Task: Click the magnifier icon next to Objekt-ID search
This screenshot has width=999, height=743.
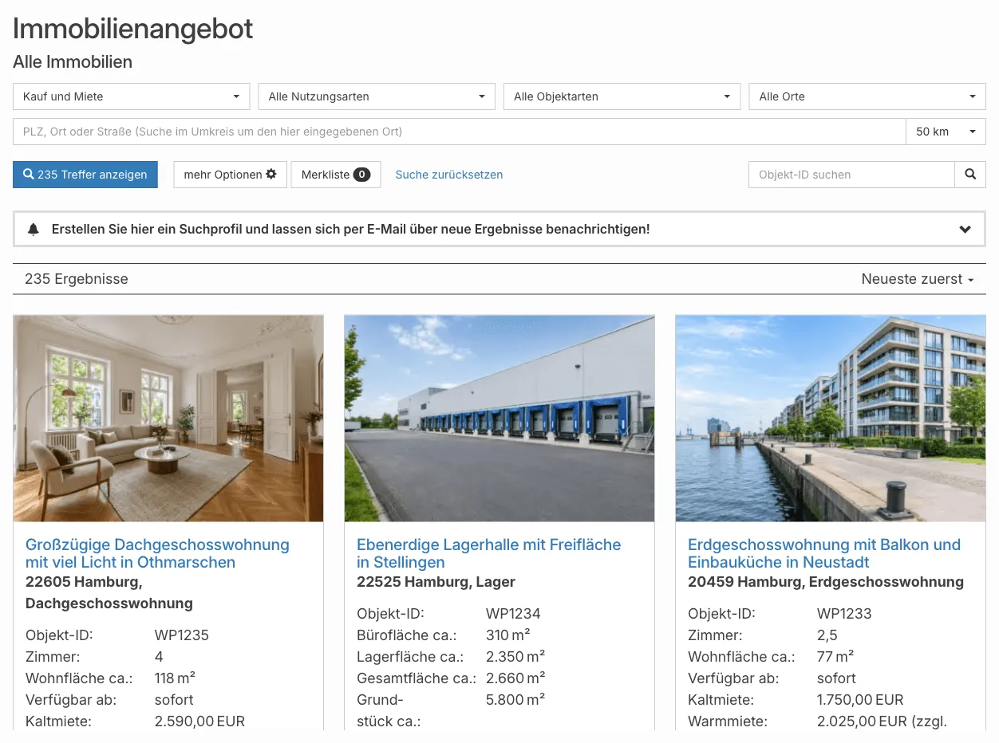Action: pos(970,175)
